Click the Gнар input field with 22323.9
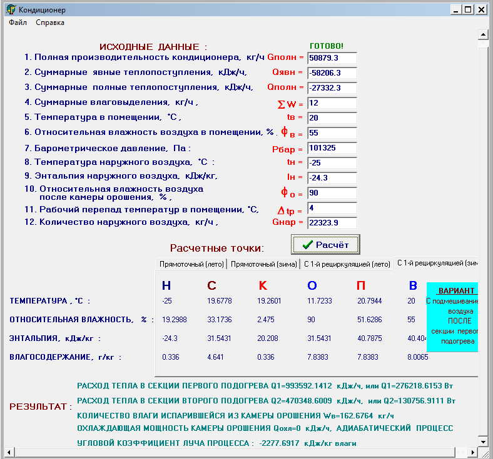This screenshot has width=493, height=459. (x=332, y=223)
